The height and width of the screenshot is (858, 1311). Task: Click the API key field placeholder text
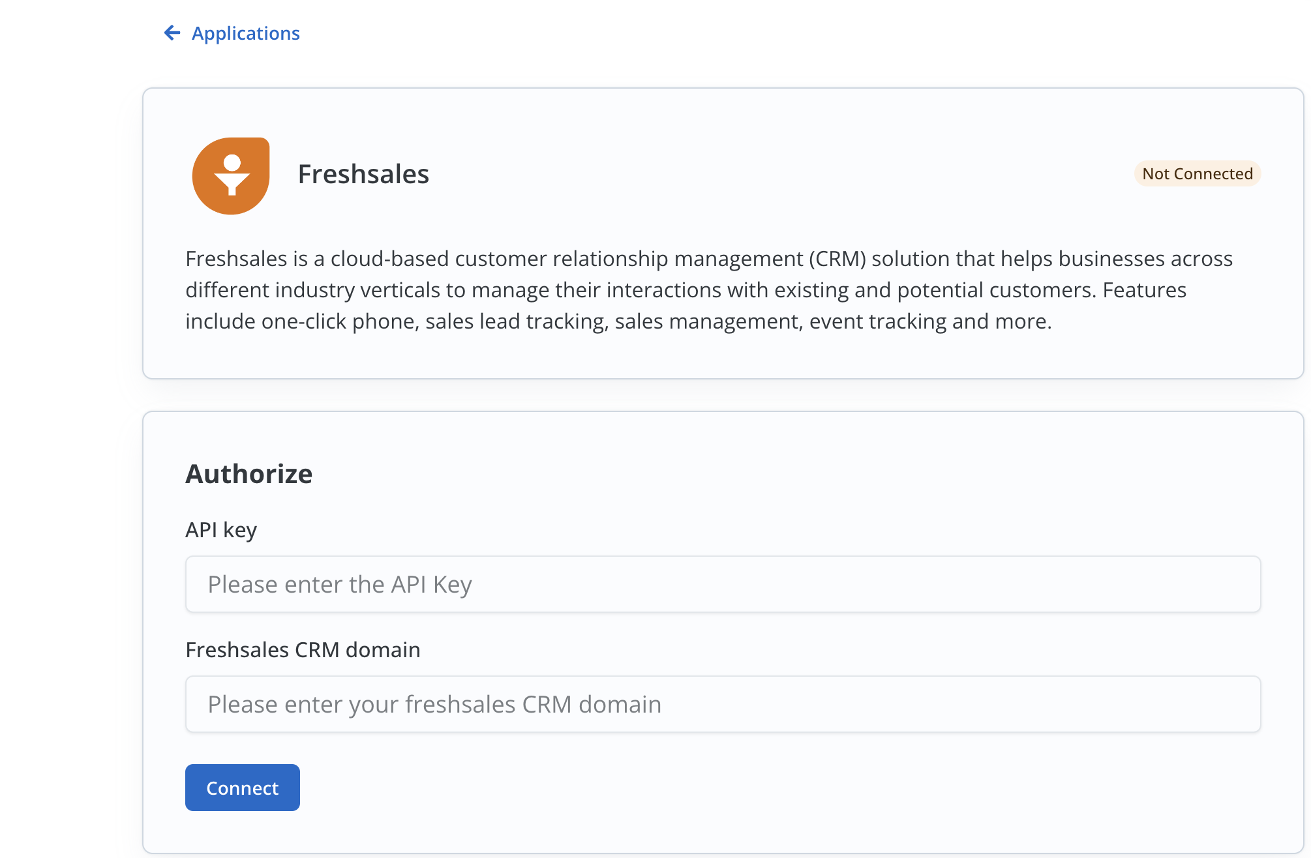[x=340, y=584]
